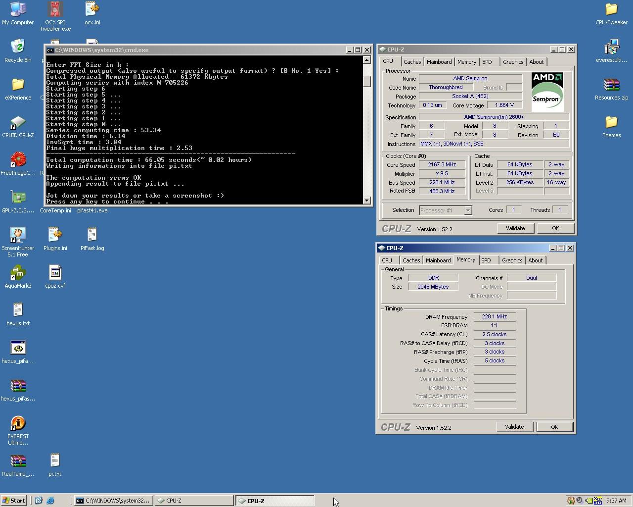633x507 pixels.
Task: Click OK in the lower CPU-Z window
Action: coord(554,427)
